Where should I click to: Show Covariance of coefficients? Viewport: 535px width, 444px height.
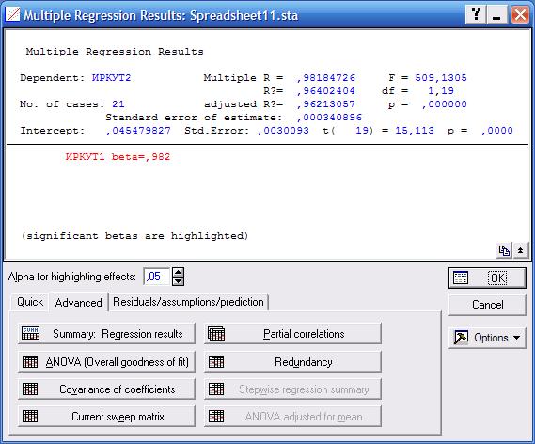click(106, 389)
